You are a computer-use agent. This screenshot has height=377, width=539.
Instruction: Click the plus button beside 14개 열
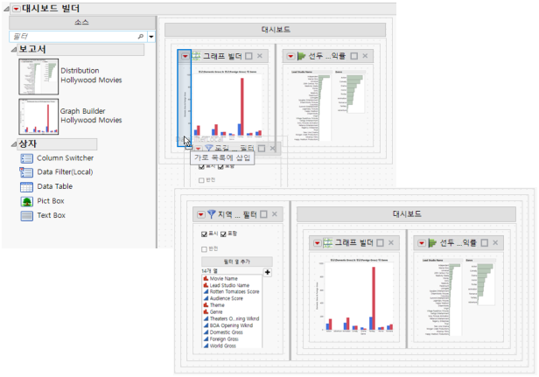click(x=268, y=272)
